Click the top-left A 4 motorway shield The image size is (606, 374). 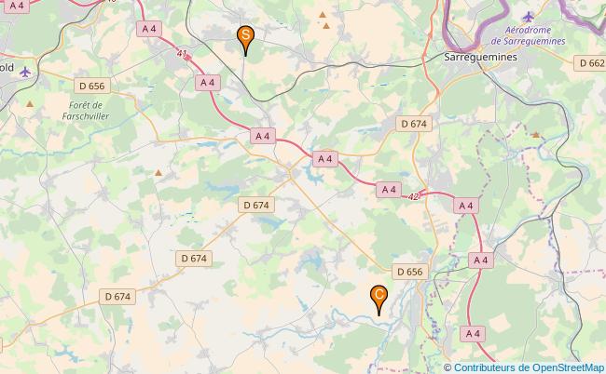tap(16, 6)
